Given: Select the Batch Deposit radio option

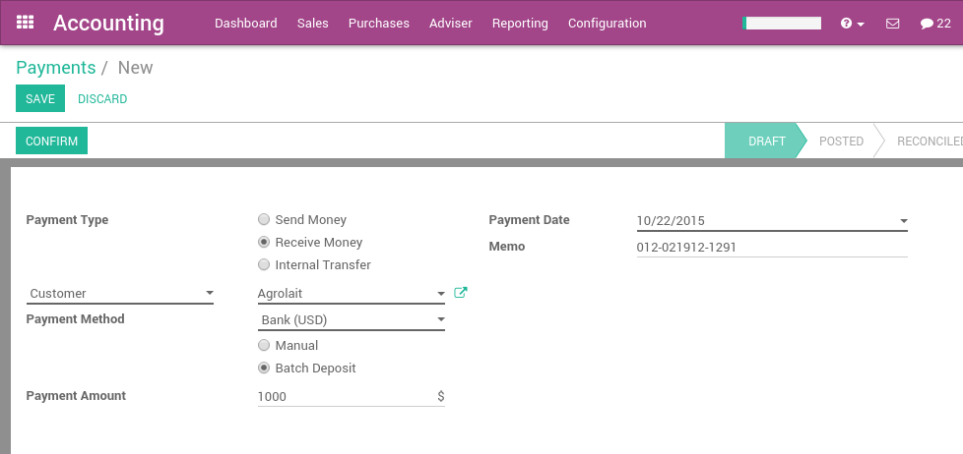Looking at the screenshot, I should point(264,369).
